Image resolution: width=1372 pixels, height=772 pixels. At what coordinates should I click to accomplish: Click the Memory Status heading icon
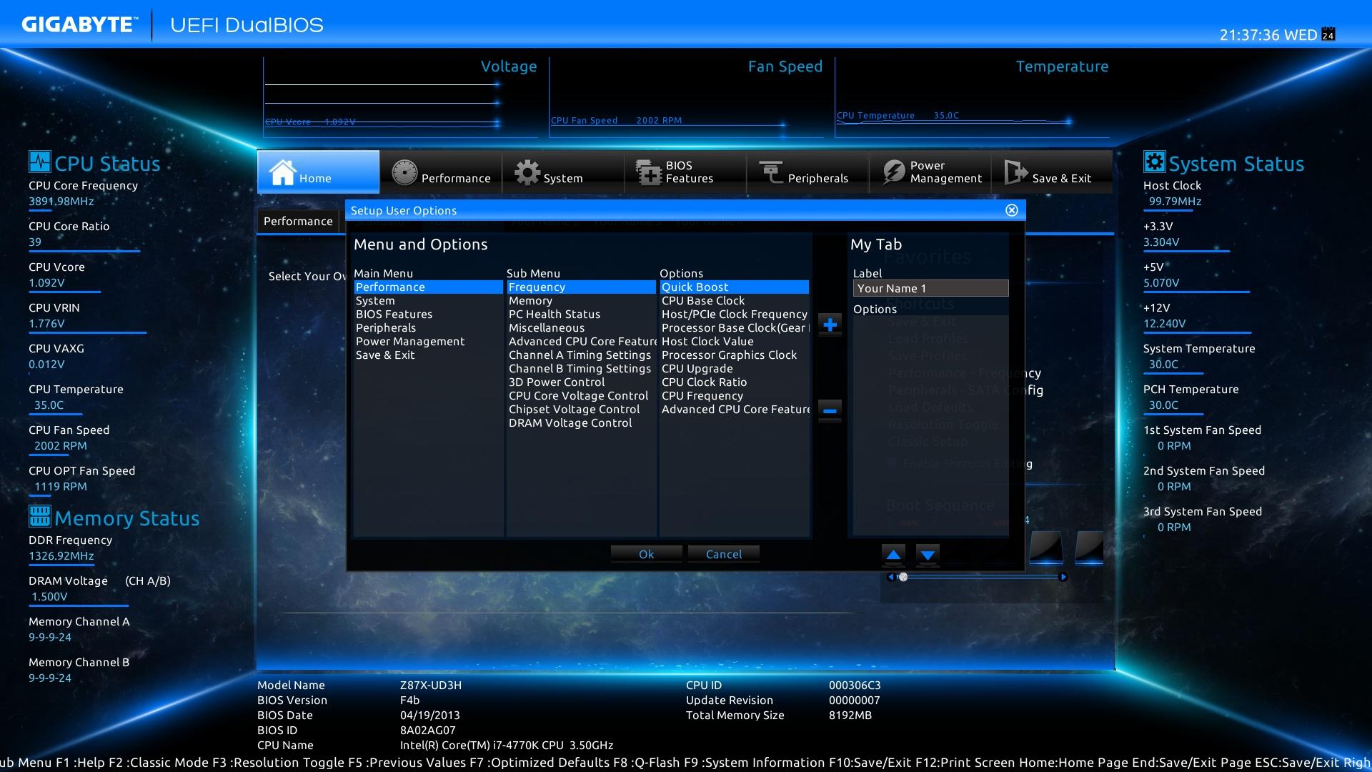click(x=40, y=516)
